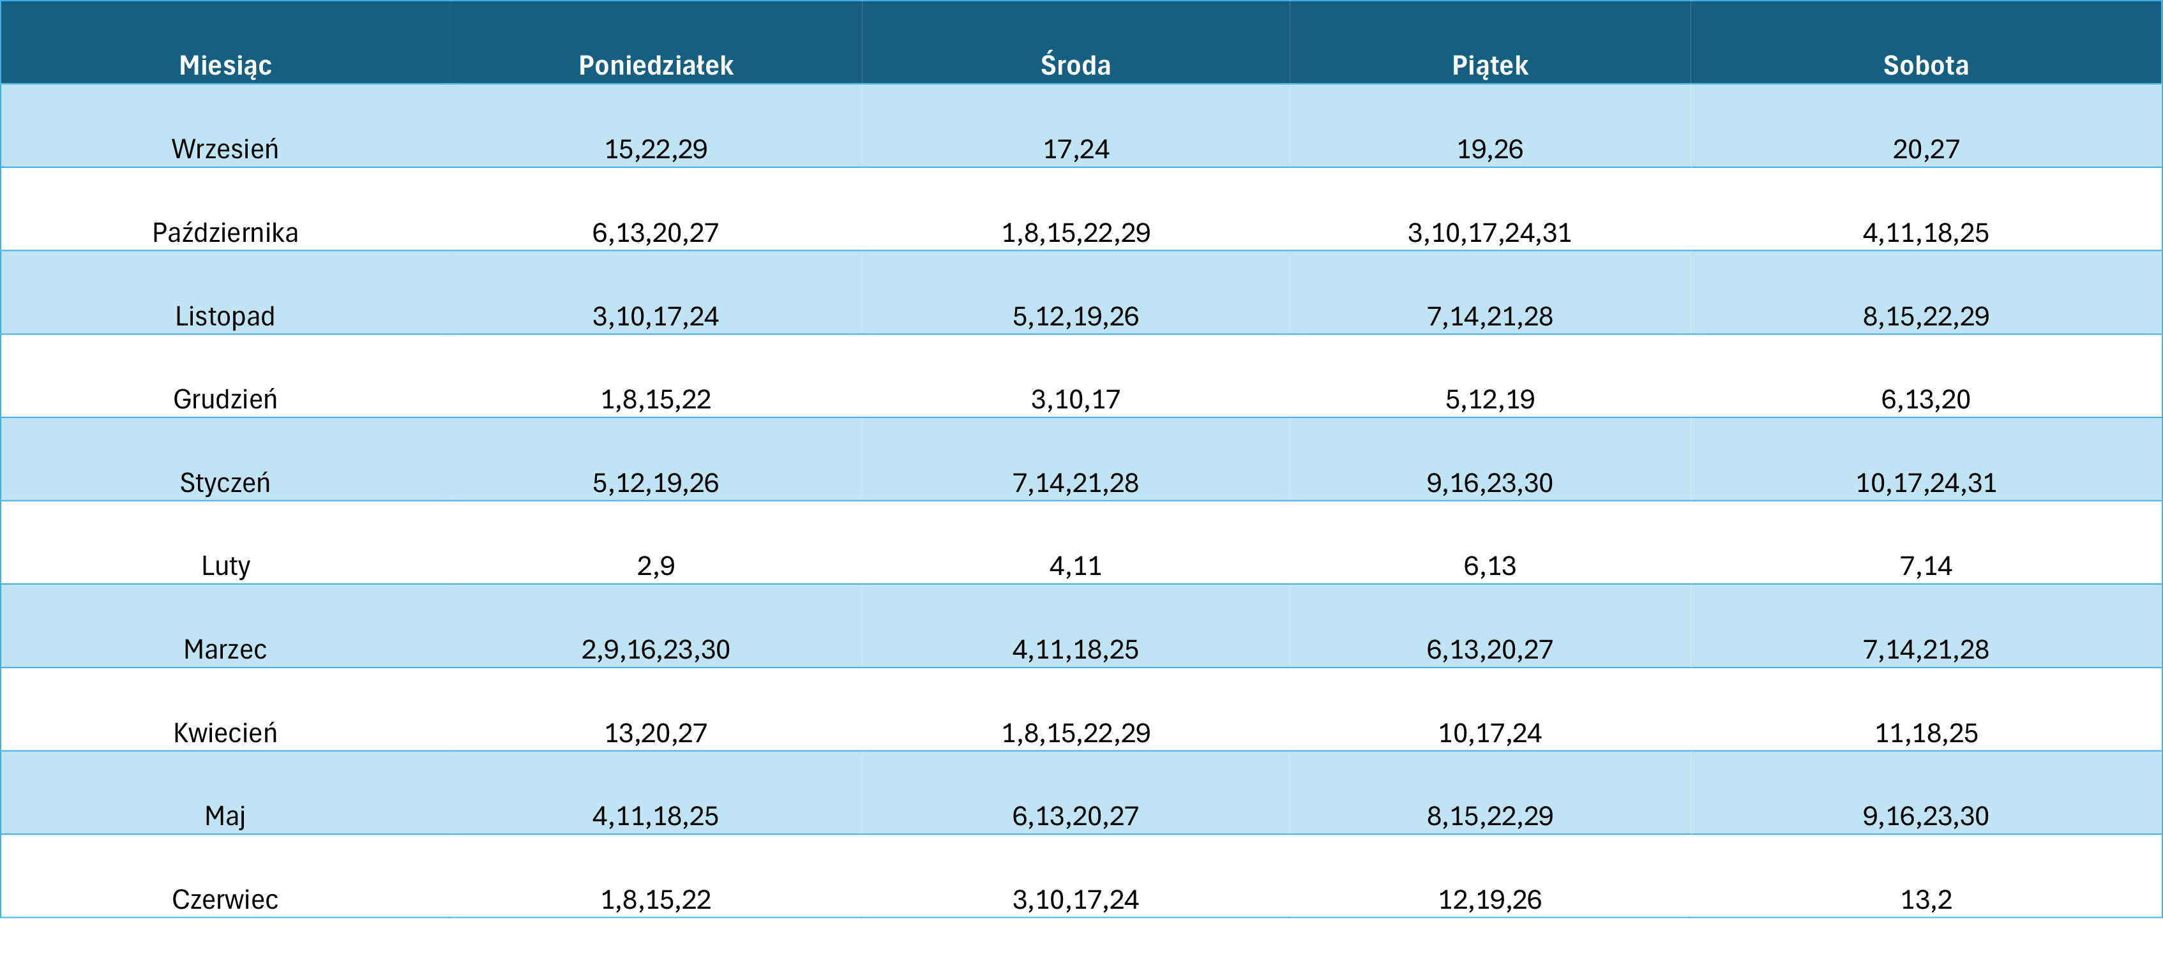The image size is (2163, 963).
Task: Select Wrzesień Monday dates 15,22,29
Action: 656,149
